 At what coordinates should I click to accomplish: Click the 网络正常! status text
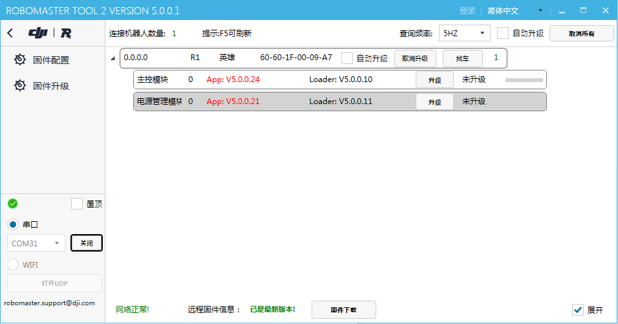point(133,309)
